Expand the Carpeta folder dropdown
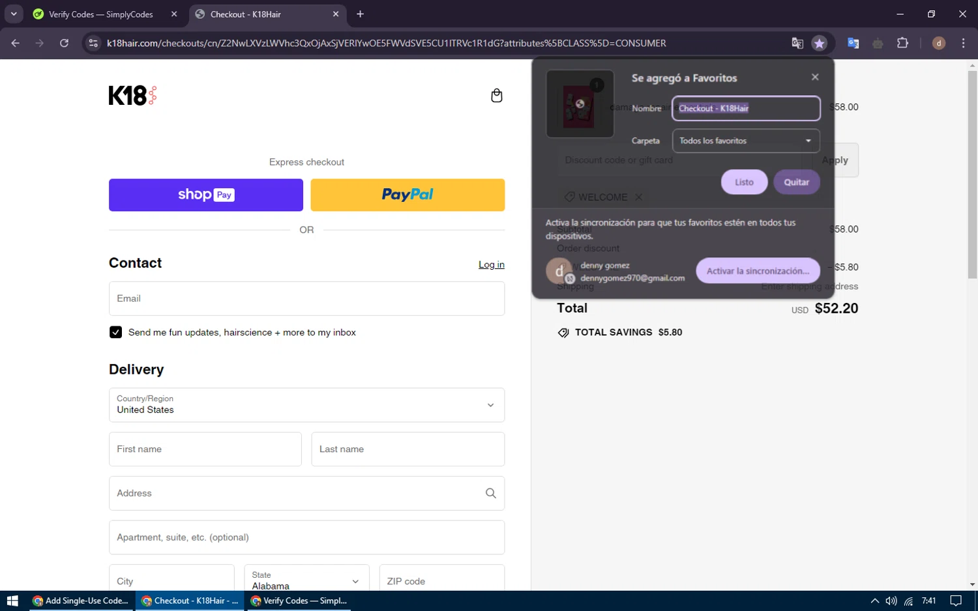The image size is (978, 611). tap(746, 141)
